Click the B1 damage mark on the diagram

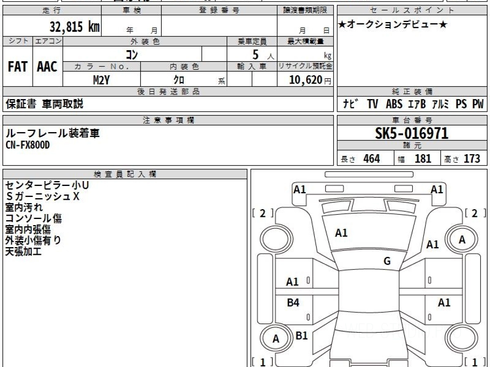point(301,336)
